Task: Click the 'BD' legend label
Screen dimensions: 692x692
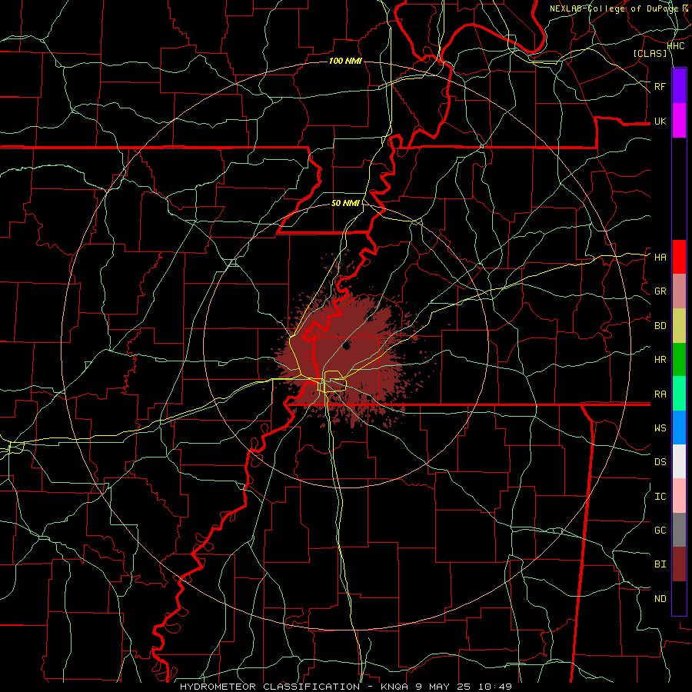Action: (660, 326)
